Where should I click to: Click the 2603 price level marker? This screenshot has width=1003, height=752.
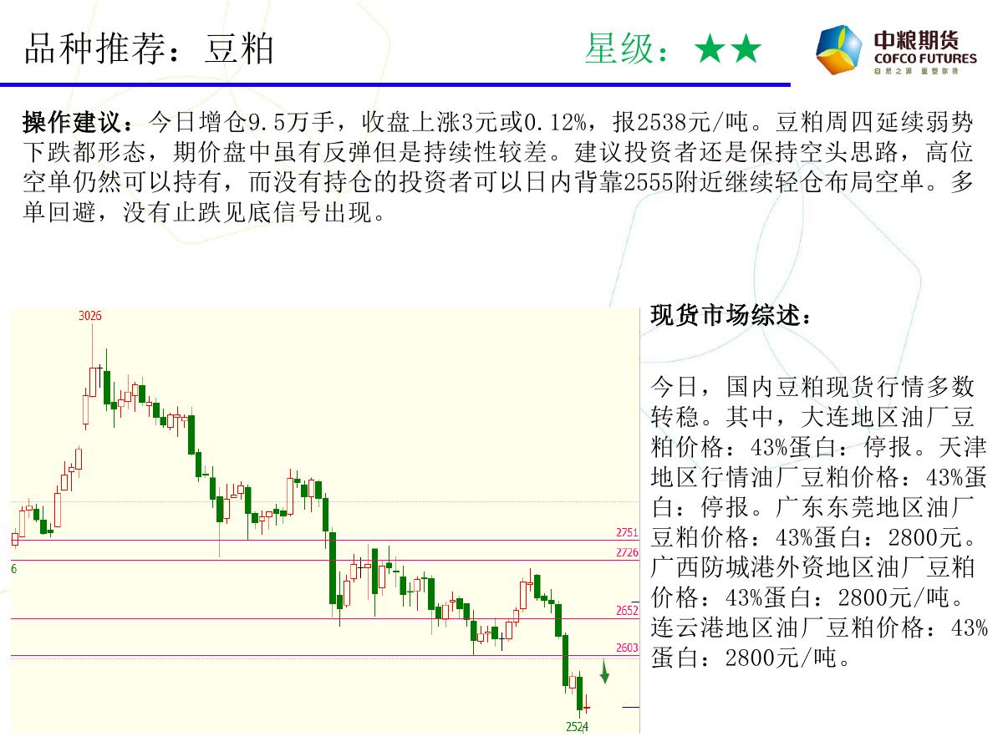tap(627, 648)
